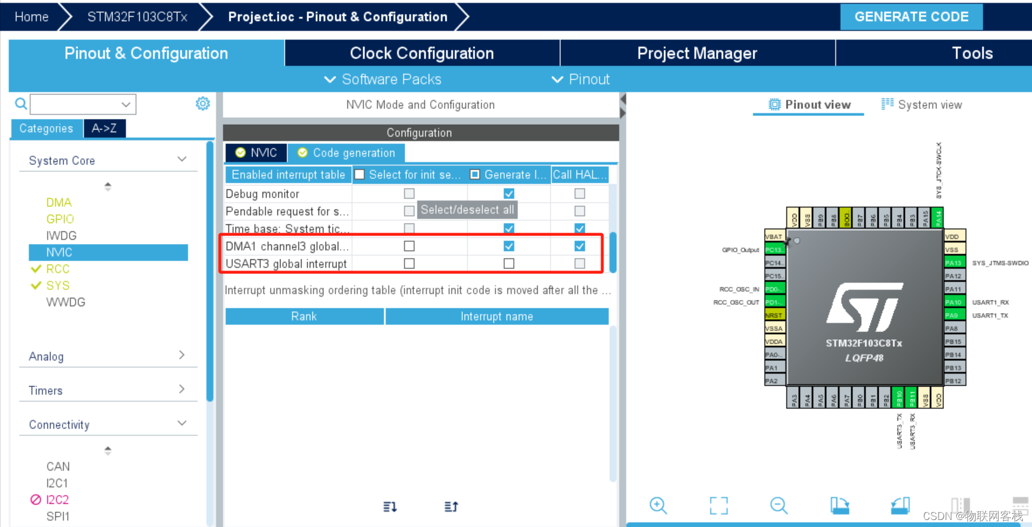The height and width of the screenshot is (527, 1032).
Task: Rotate the chip view counterclockwise icon
Action: click(900, 505)
